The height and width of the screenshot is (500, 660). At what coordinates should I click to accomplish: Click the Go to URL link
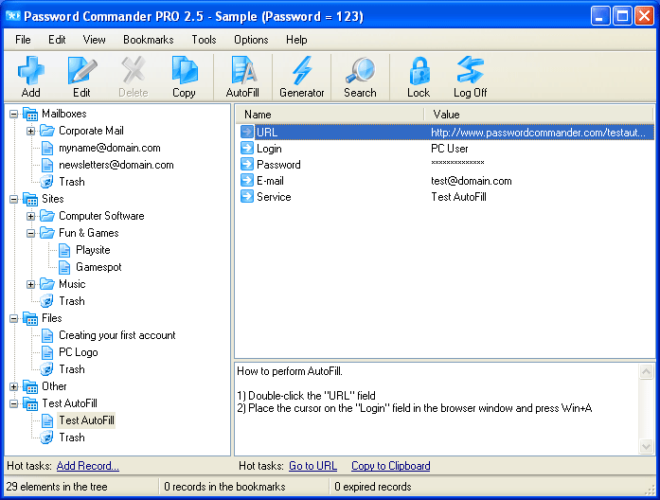pyautogui.click(x=312, y=466)
